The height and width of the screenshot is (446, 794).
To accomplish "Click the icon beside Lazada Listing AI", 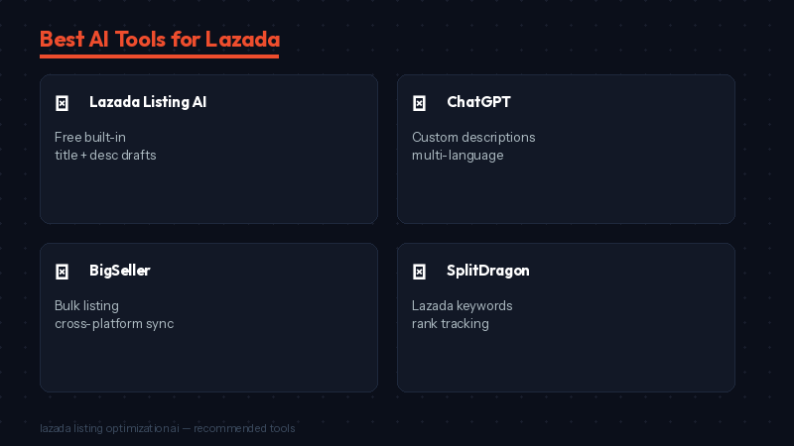I will (x=62, y=103).
